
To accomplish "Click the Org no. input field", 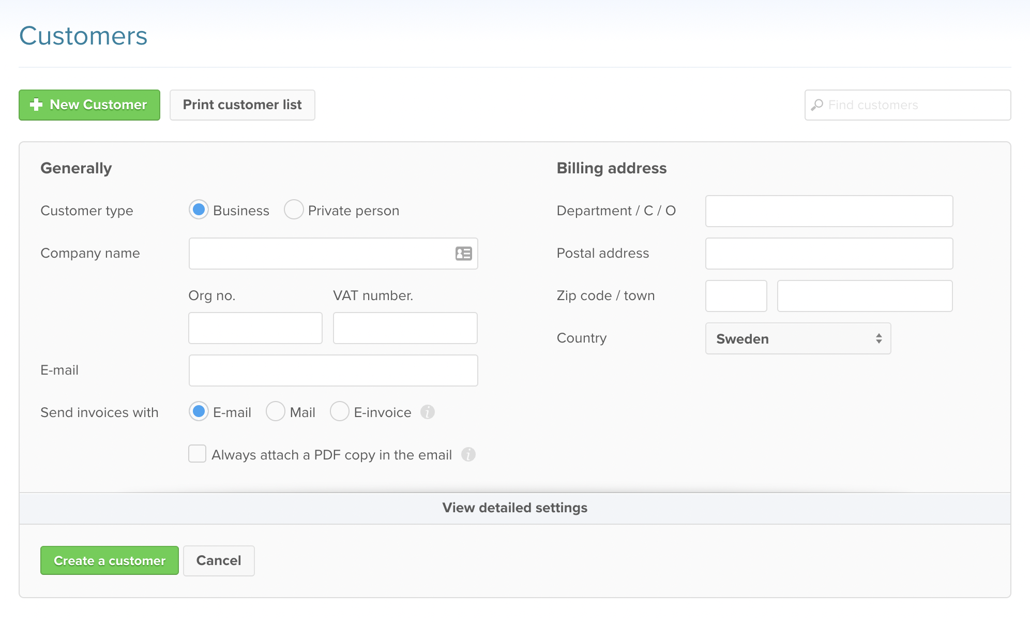I will click(255, 328).
